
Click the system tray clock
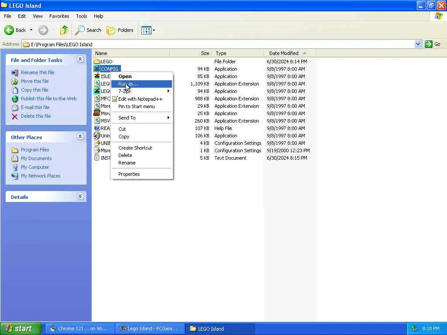point(431,328)
